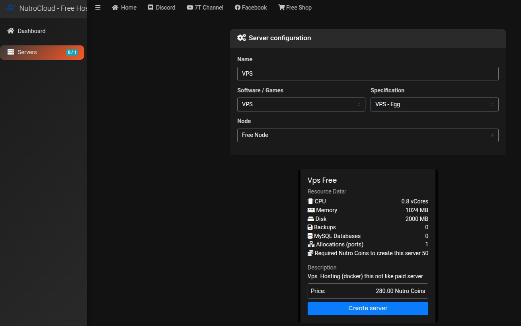Click the CPU chip icon
The height and width of the screenshot is (326, 521).
pos(310,201)
